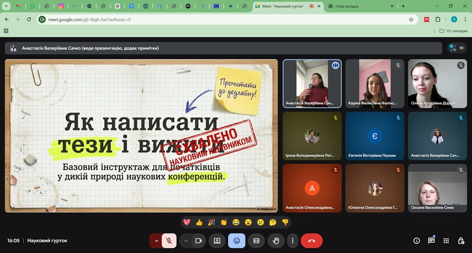The height and width of the screenshot is (253, 472).
Task: Go forward in browser history
Action: pyautogui.click(x=18, y=19)
